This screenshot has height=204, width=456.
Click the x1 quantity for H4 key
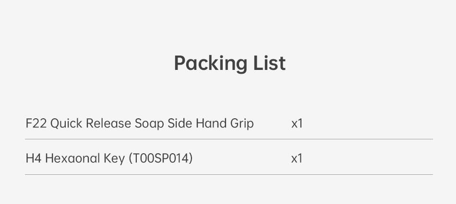[297, 158]
